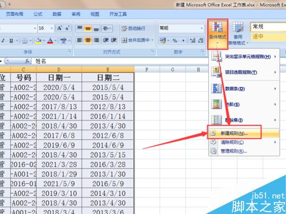Click the accounting number format icon

click(x=163, y=41)
